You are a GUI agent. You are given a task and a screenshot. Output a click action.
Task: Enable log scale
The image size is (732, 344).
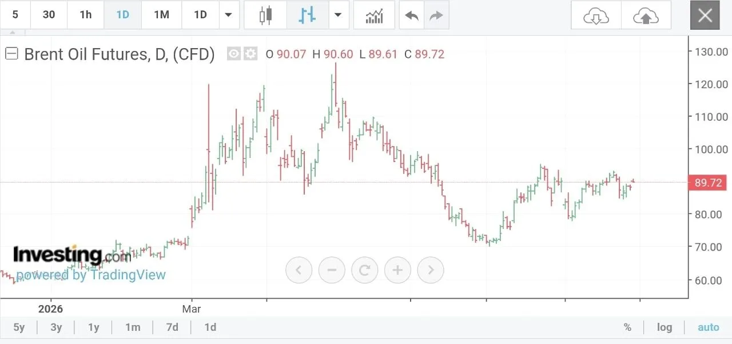(x=664, y=327)
